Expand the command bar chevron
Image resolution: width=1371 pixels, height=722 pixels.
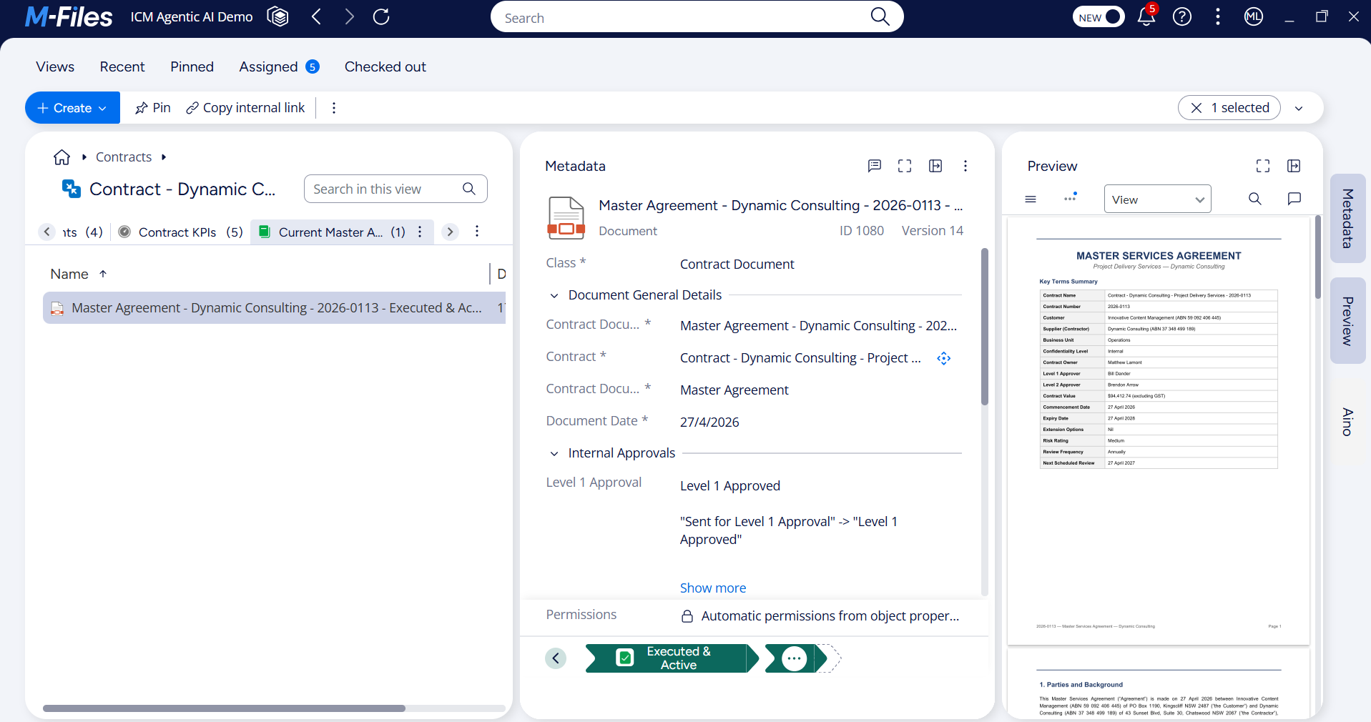pyautogui.click(x=1299, y=108)
